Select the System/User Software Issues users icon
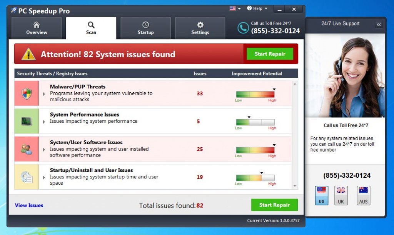394x235 pixels. [x=27, y=148]
